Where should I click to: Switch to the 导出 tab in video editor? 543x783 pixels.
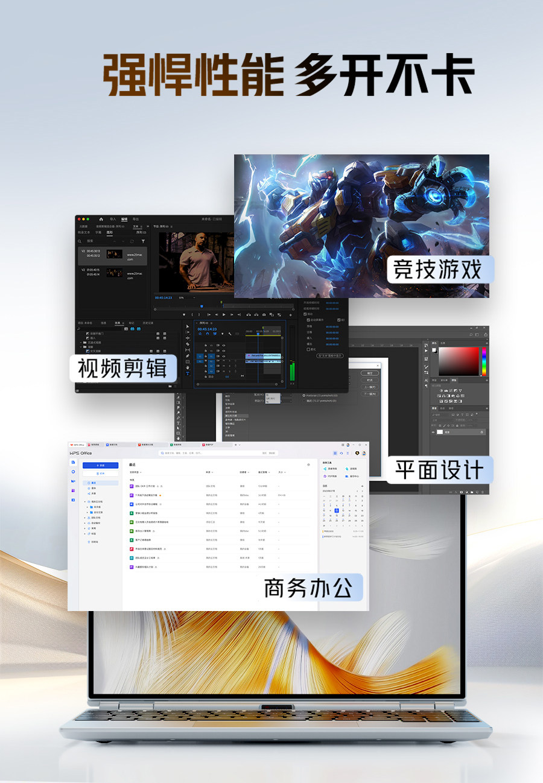(136, 219)
